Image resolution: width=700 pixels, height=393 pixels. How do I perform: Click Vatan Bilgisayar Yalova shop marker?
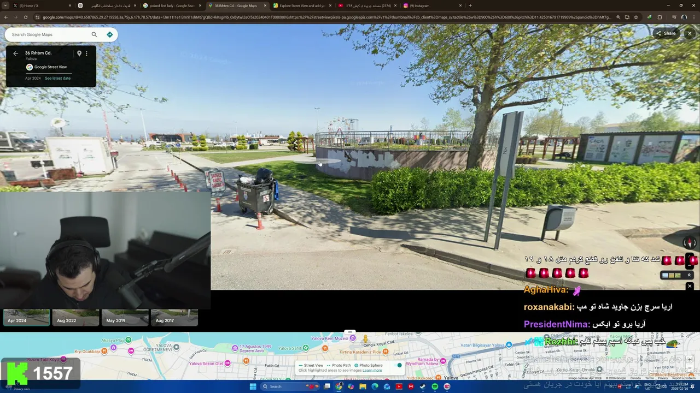[509, 345]
